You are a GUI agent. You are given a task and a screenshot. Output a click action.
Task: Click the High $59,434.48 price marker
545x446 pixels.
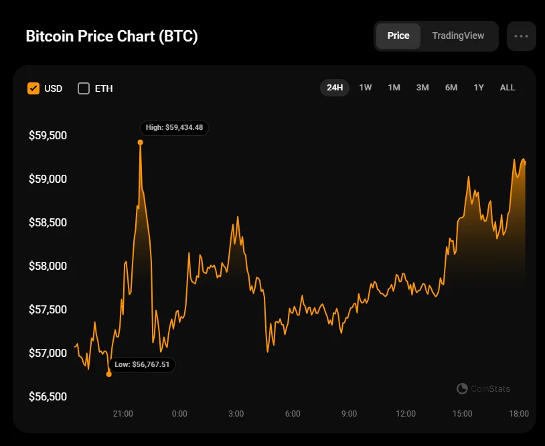point(174,127)
